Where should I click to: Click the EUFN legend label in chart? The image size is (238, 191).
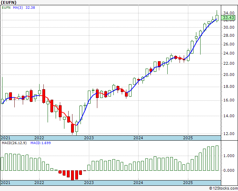[x=6, y=7]
